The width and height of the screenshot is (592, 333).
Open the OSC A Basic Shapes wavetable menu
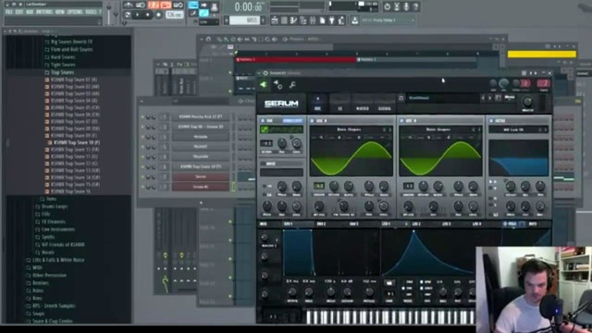click(349, 129)
